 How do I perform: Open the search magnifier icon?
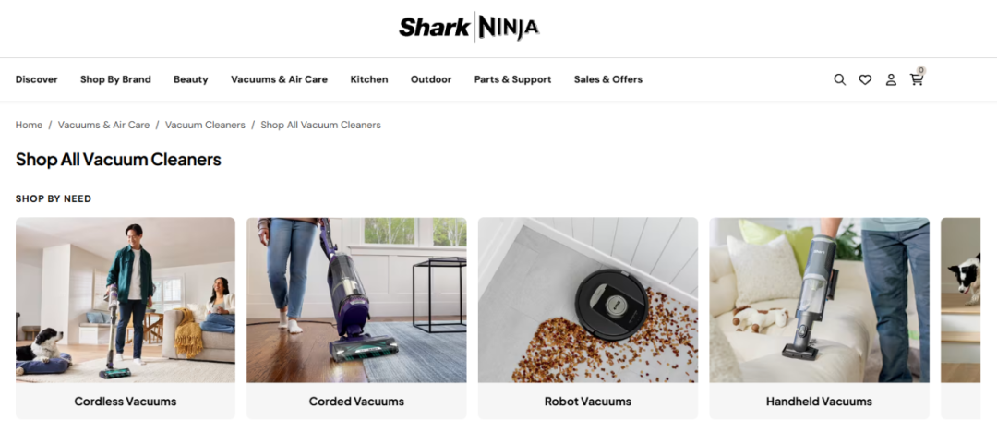(x=839, y=79)
